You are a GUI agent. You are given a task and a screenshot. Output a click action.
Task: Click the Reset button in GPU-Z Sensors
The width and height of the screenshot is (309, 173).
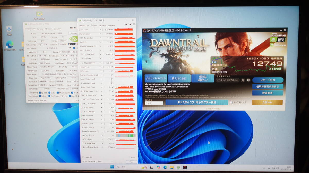(x=132, y=158)
